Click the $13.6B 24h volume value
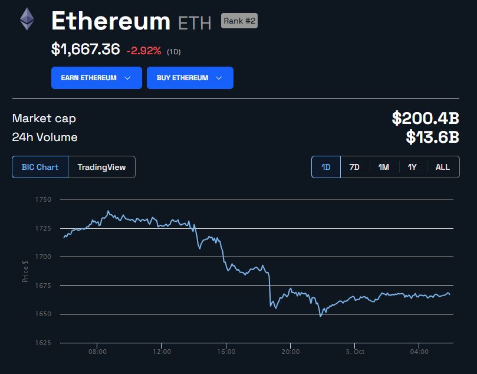The height and width of the screenshot is (374, 477). click(x=432, y=137)
